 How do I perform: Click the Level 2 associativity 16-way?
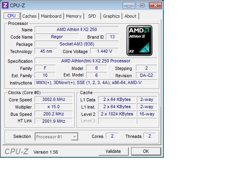(147, 114)
